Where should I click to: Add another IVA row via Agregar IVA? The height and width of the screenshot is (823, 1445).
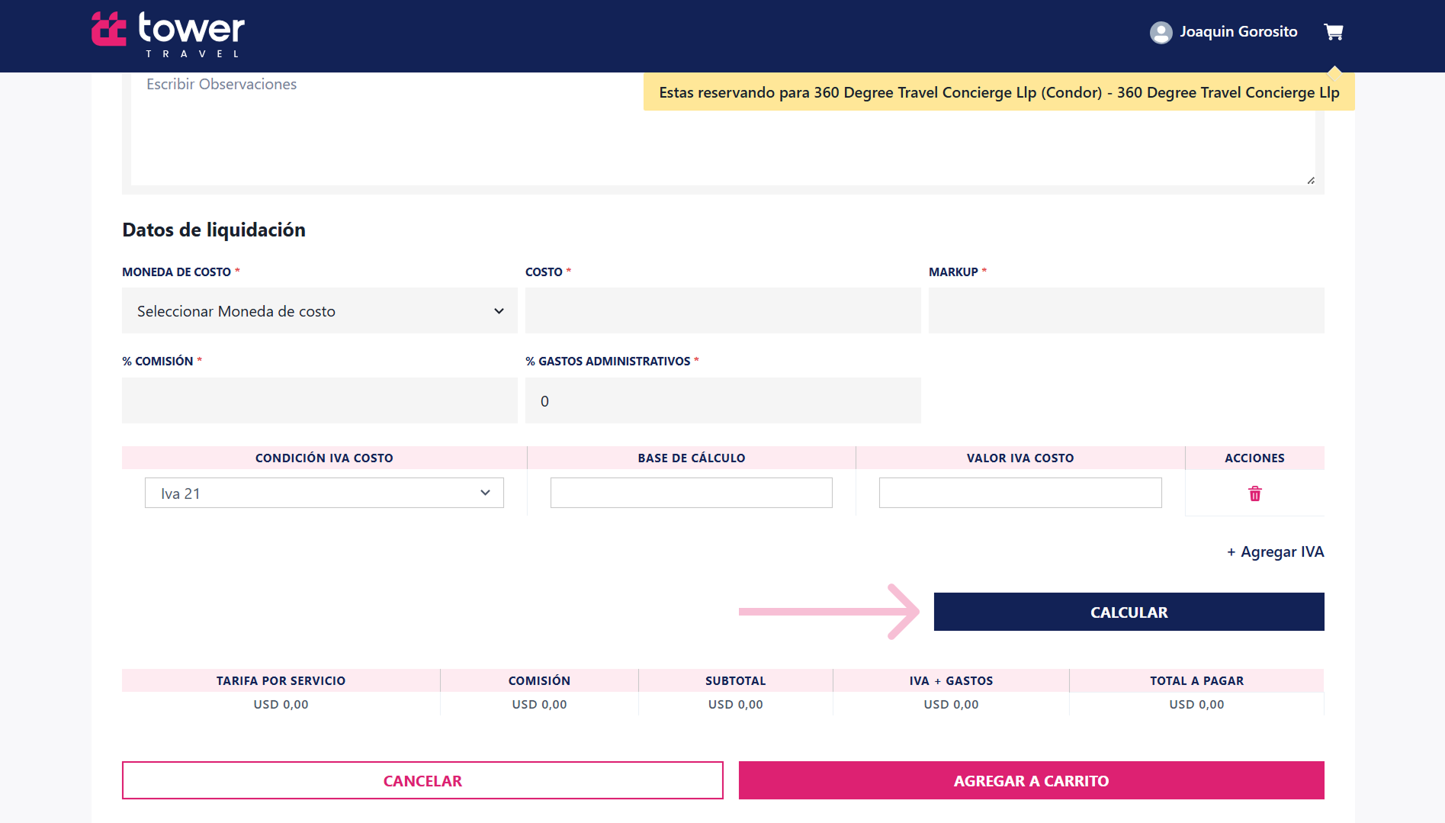(1275, 551)
